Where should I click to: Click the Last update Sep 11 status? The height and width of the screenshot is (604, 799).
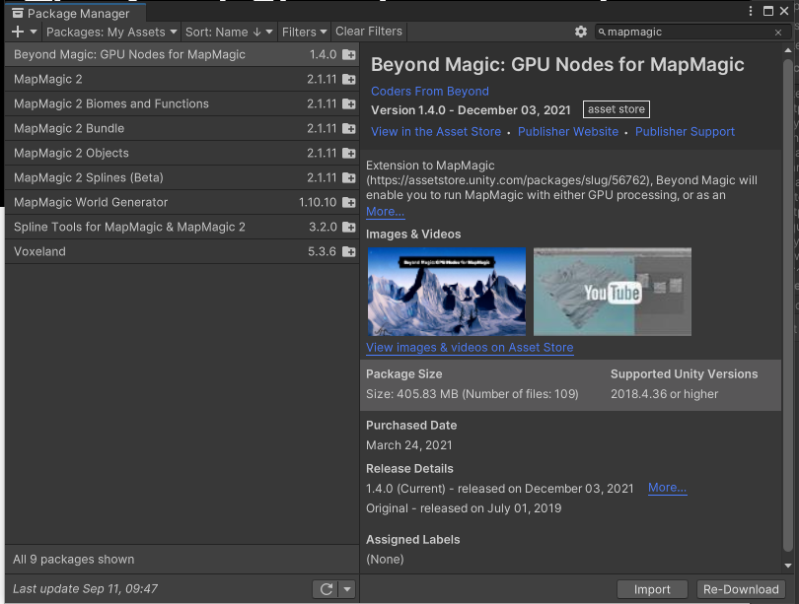(x=85, y=589)
